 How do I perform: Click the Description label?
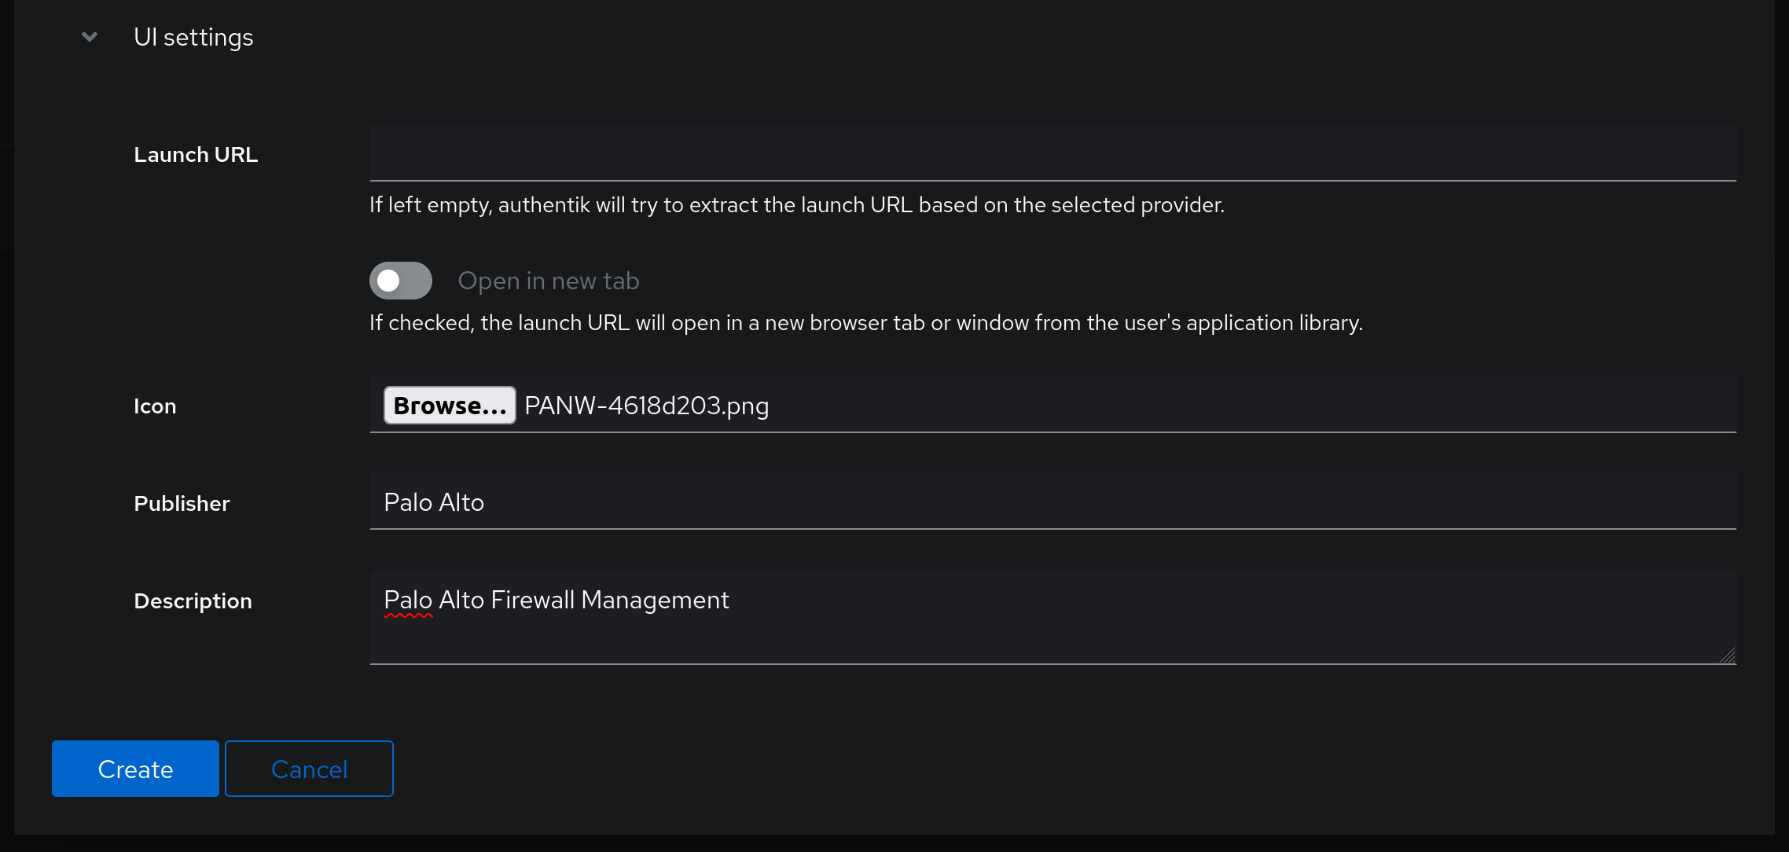pos(193,601)
